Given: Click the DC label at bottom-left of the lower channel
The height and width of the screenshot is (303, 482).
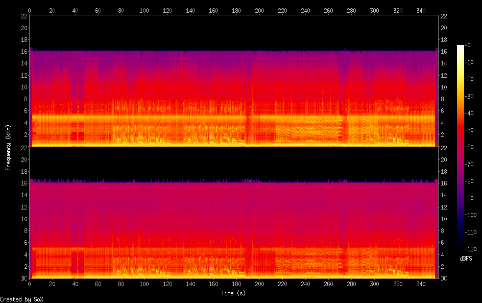Looking at the screenshot, I should [x=23, y=278].
